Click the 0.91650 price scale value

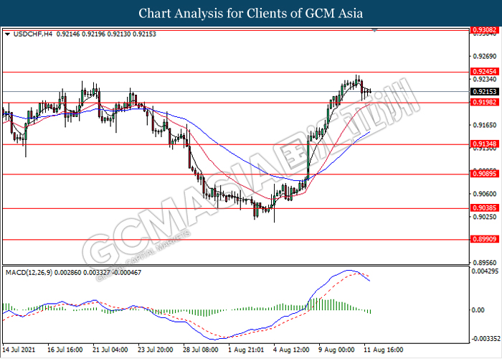485,125
